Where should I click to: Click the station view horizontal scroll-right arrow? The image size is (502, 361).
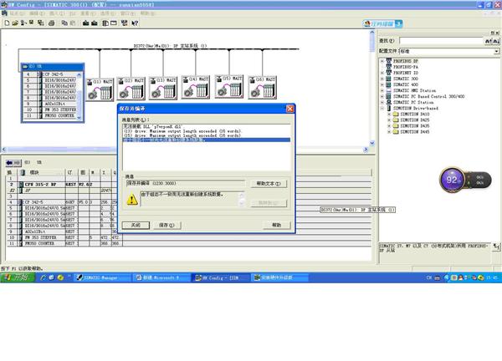point(366,150)
